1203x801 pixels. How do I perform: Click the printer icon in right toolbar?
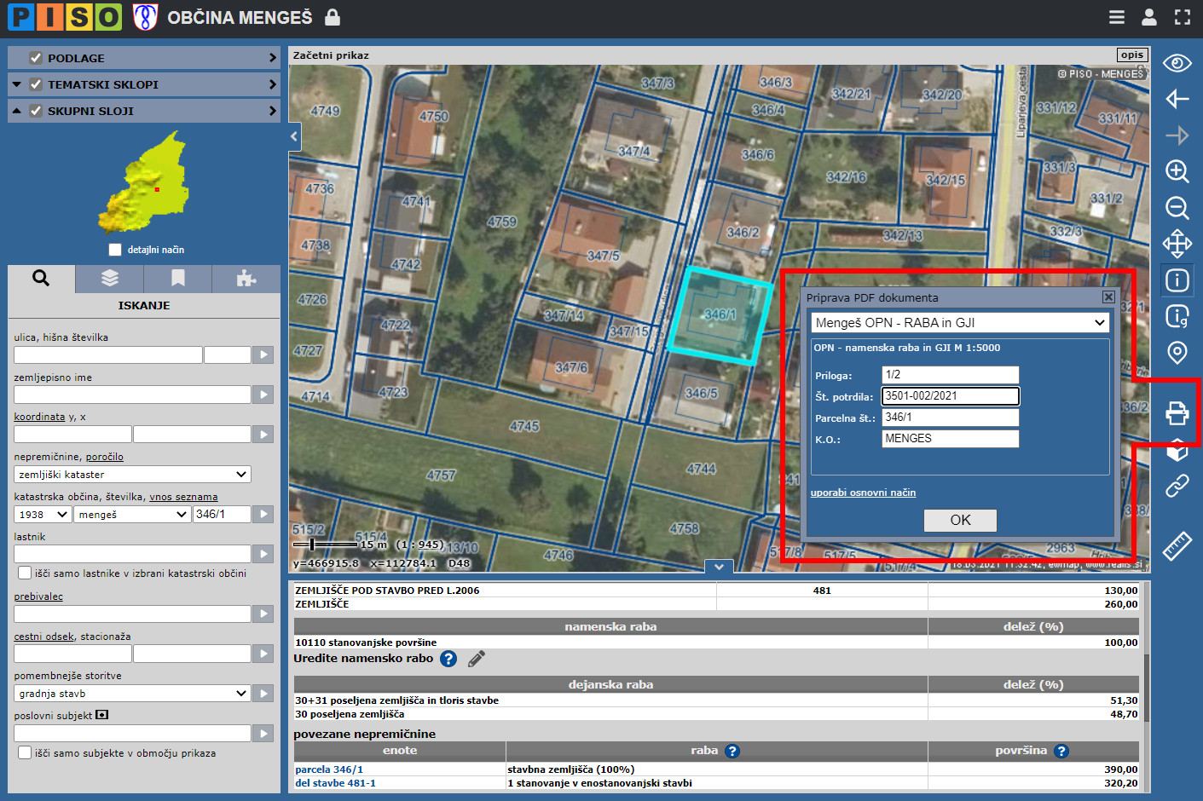[x=1177, y=413]
